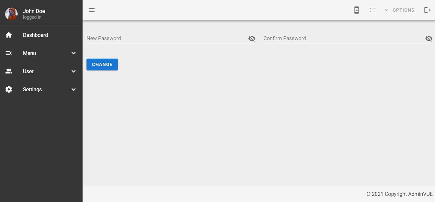Open the Options dropdown
The width and height of the screenshot is (435, 202).
[400, 10]
